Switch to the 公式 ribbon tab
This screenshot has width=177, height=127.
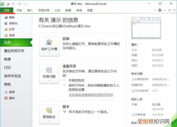pos(57,10)
